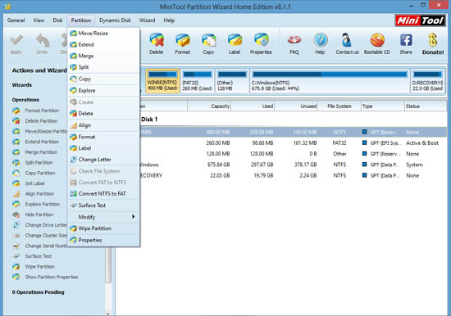The width and height of the screenshot is (451, 316).
Task: Open the General menu
Action: pyautogui.click(x=16, y=20)
